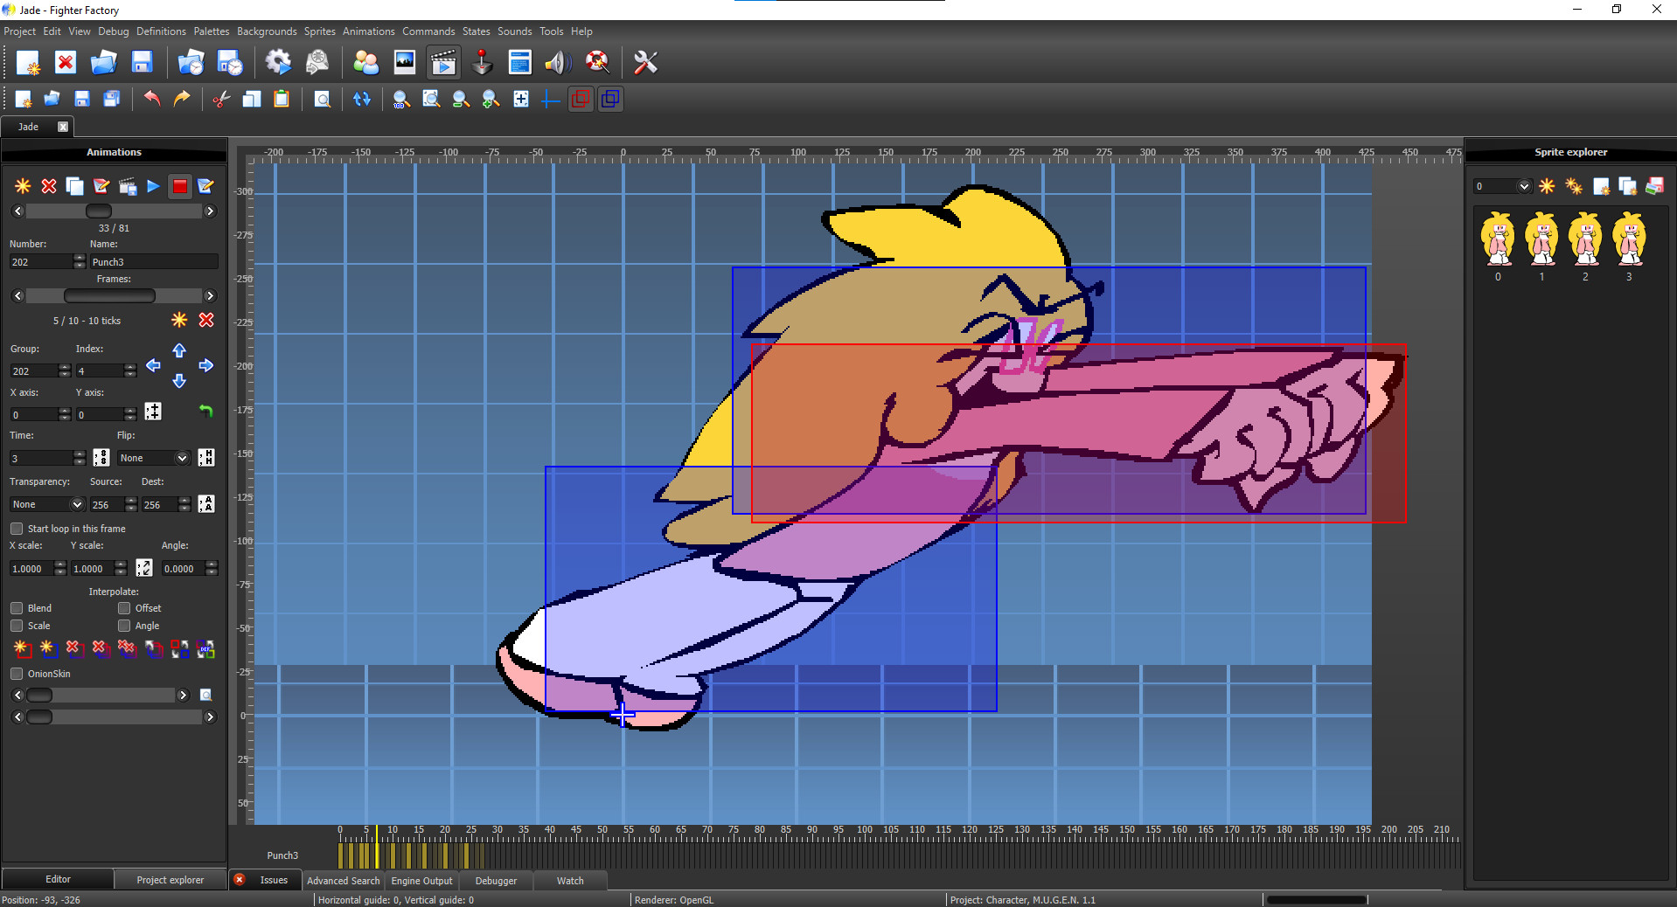The width and height of the screenshot is (1677, 907).
Task: Check the Blend interpolate option
Action: click(x=16, y=607)
